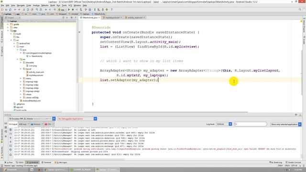Image resolution: width=306 pixels, height=172 pixels.
Task: Open Search Everywhere magnifier at top right
Action: coord(300,10)
